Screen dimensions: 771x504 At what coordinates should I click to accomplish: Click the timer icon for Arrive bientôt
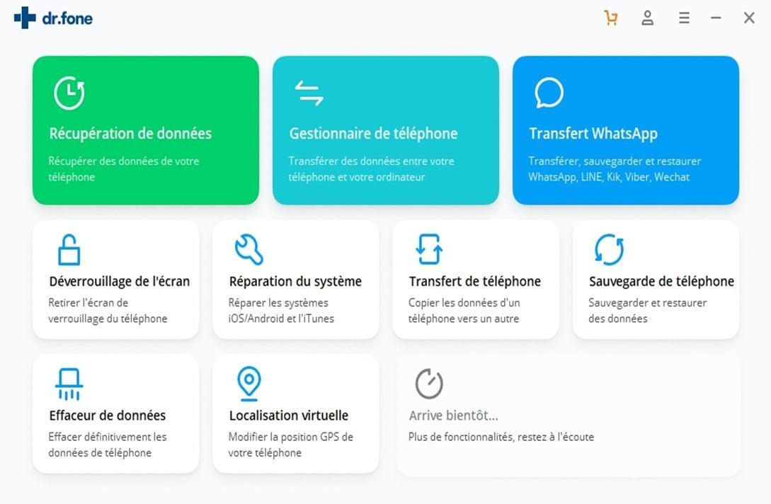tap(429, 384)
